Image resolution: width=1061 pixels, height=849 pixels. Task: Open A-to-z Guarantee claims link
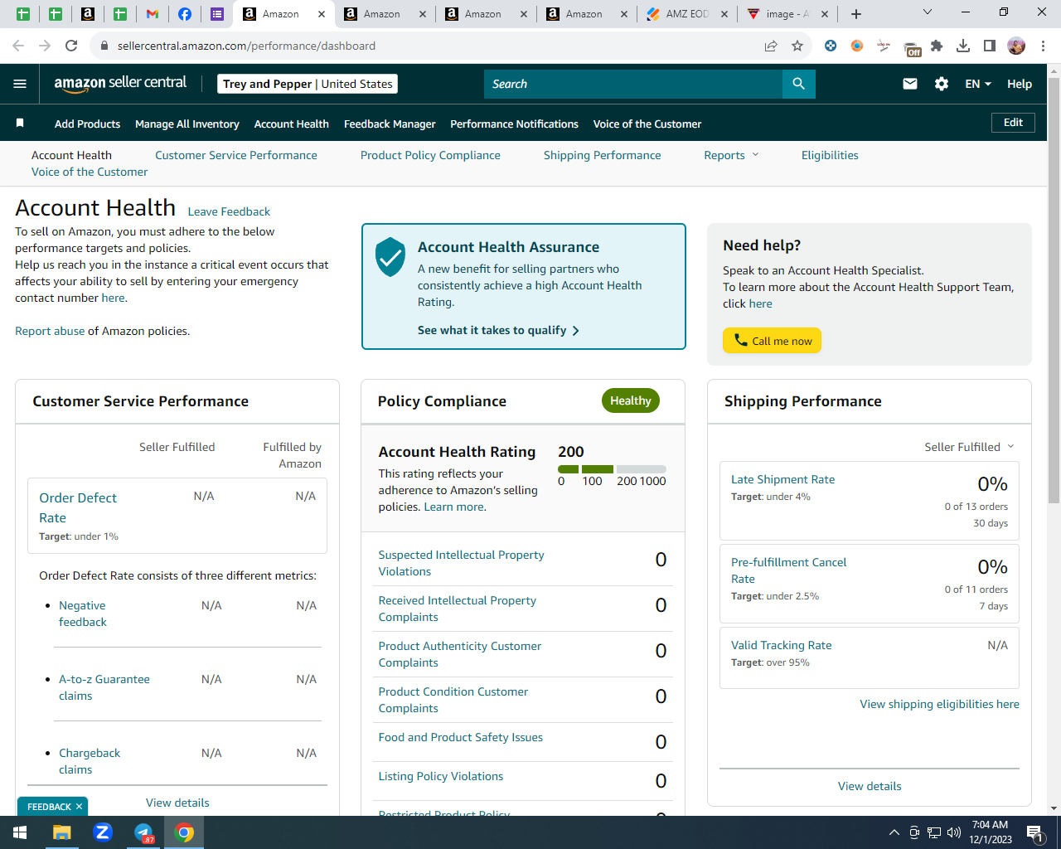(104, 687)
